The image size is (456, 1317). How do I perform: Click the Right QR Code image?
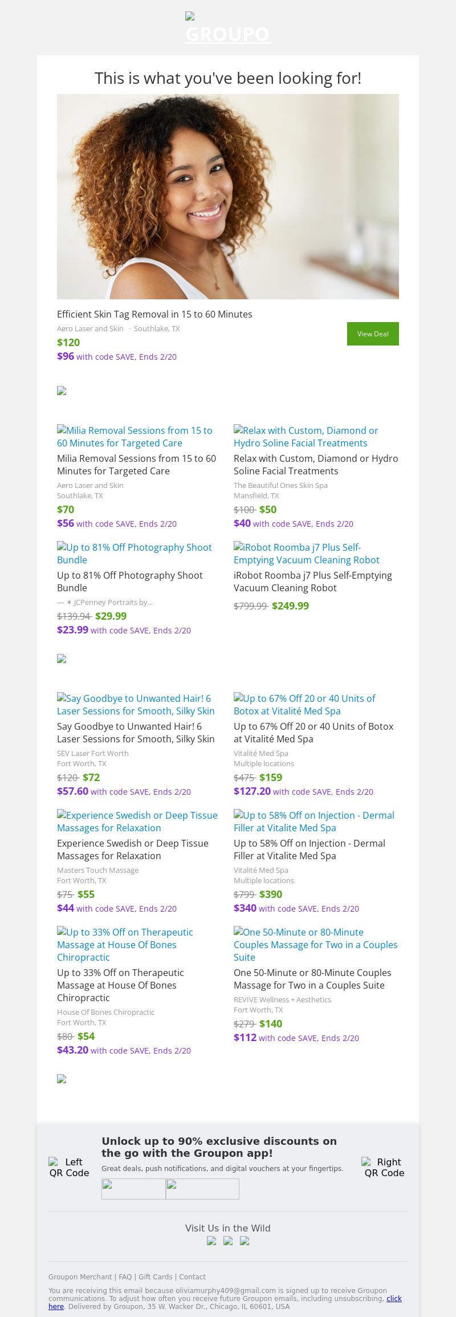[384, 1167]
